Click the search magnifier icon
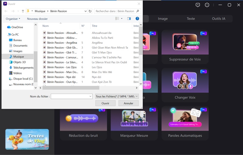This screenshot has width=243, height=155. point(138,11)
